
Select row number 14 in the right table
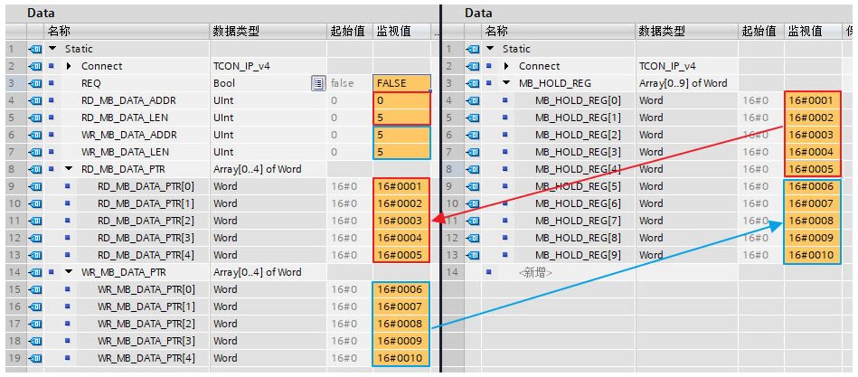pos(453,272)
